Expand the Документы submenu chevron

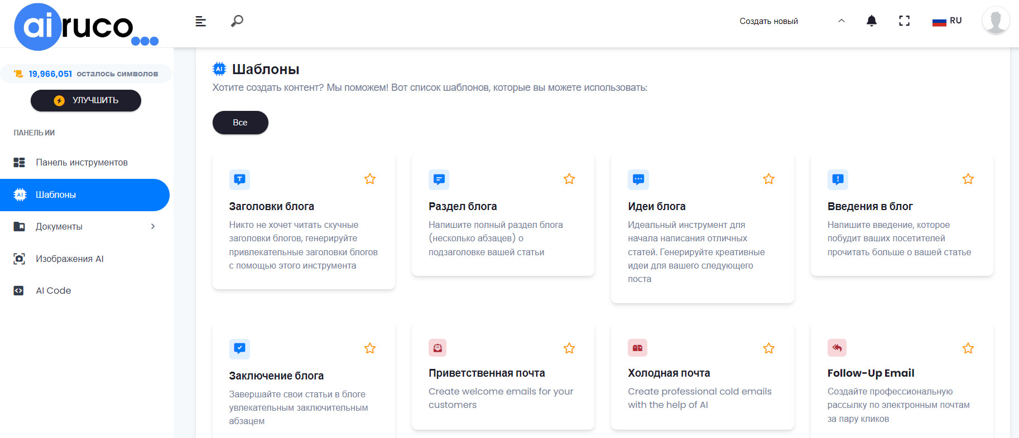152,226
